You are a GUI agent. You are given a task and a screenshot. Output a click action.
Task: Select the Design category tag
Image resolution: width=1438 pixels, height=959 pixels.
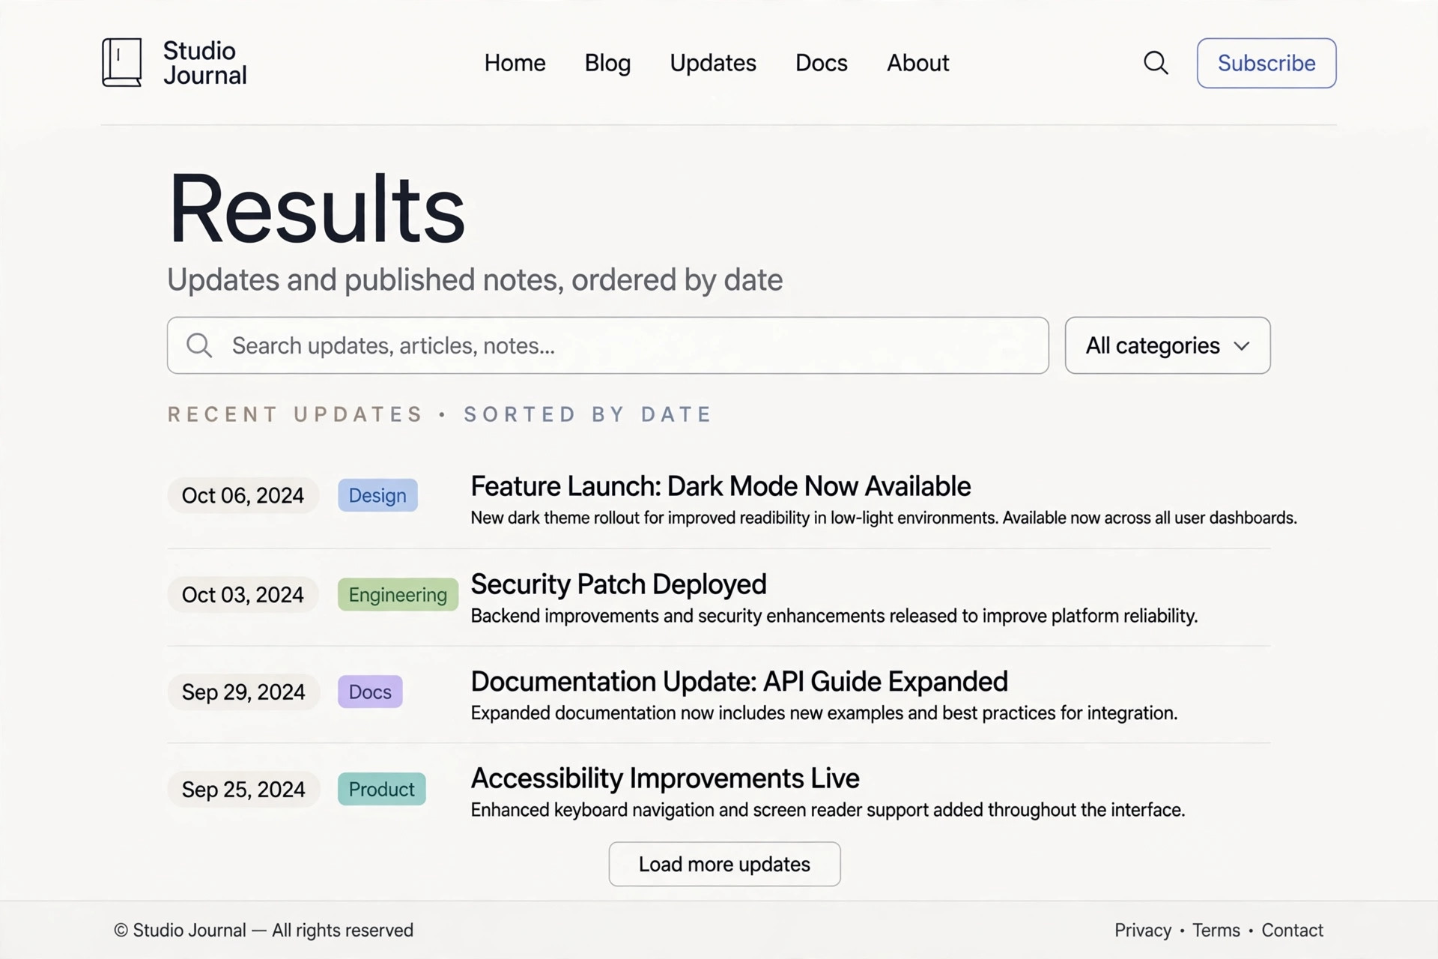[377, 495]
